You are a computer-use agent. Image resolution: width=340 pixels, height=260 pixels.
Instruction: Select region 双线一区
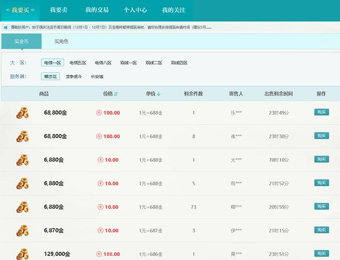(129, 63)
